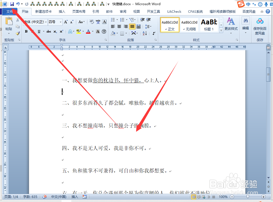Open line spacing dropdown
Image resolution: width=273 pixels, height=202 pixels.
148,27
